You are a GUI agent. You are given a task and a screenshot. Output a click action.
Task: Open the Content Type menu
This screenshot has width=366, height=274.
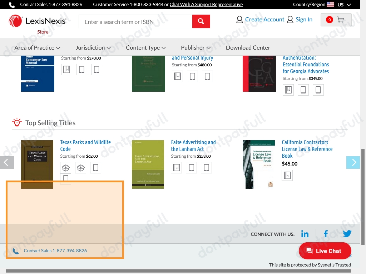click(145, 47)
